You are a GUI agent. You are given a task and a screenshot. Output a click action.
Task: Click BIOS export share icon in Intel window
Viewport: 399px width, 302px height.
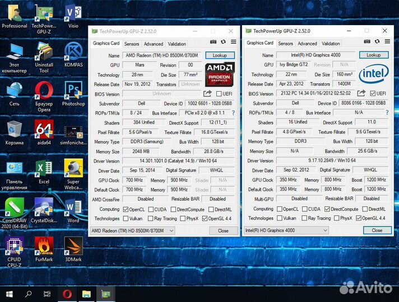pyautogui.click(x=361, y=93)
